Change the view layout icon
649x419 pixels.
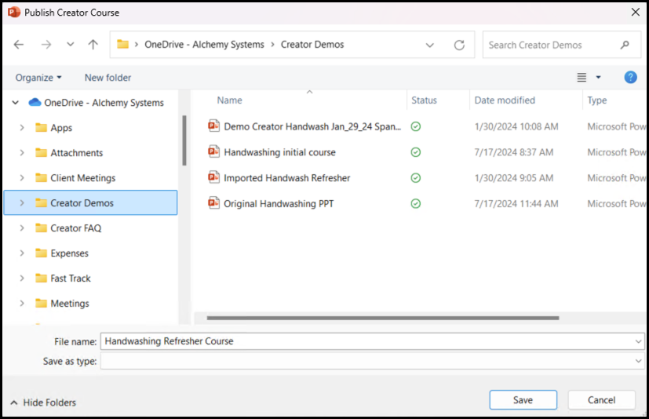pyautogui.click(x=582, y=78)
